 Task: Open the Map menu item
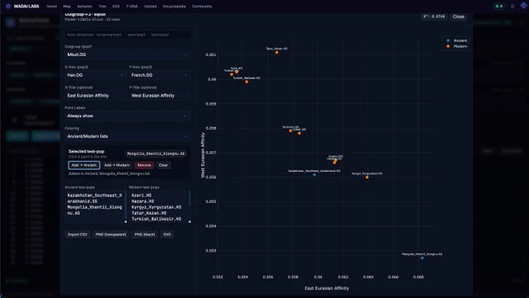pyautogui.click(x=67, y=6)
